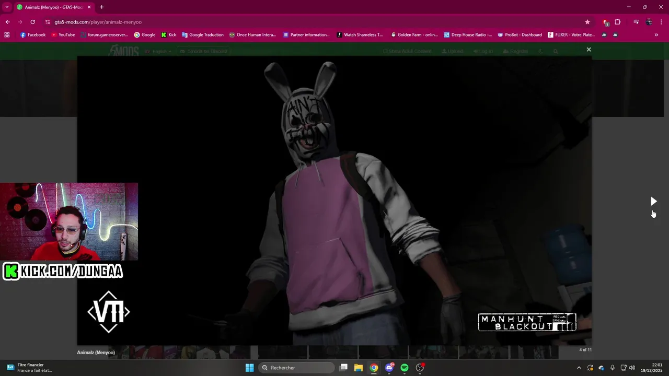Go back to the previous page
The image size is (669, 376).
click(x=7, y=22)
